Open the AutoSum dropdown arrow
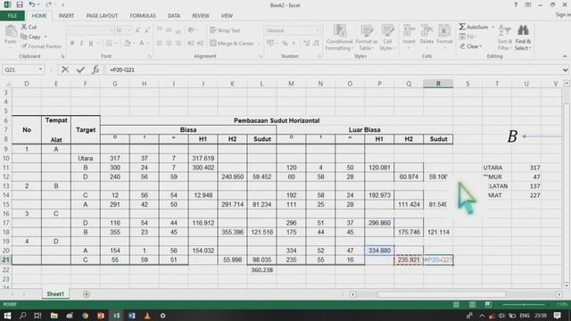The image size is (571, 321). [493, 27]
